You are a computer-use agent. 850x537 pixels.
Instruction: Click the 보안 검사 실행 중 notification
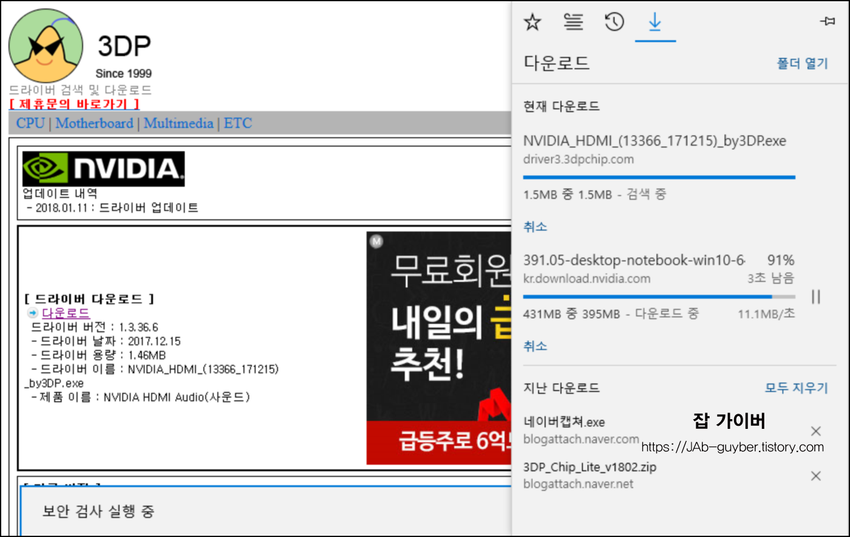point(98,511)
